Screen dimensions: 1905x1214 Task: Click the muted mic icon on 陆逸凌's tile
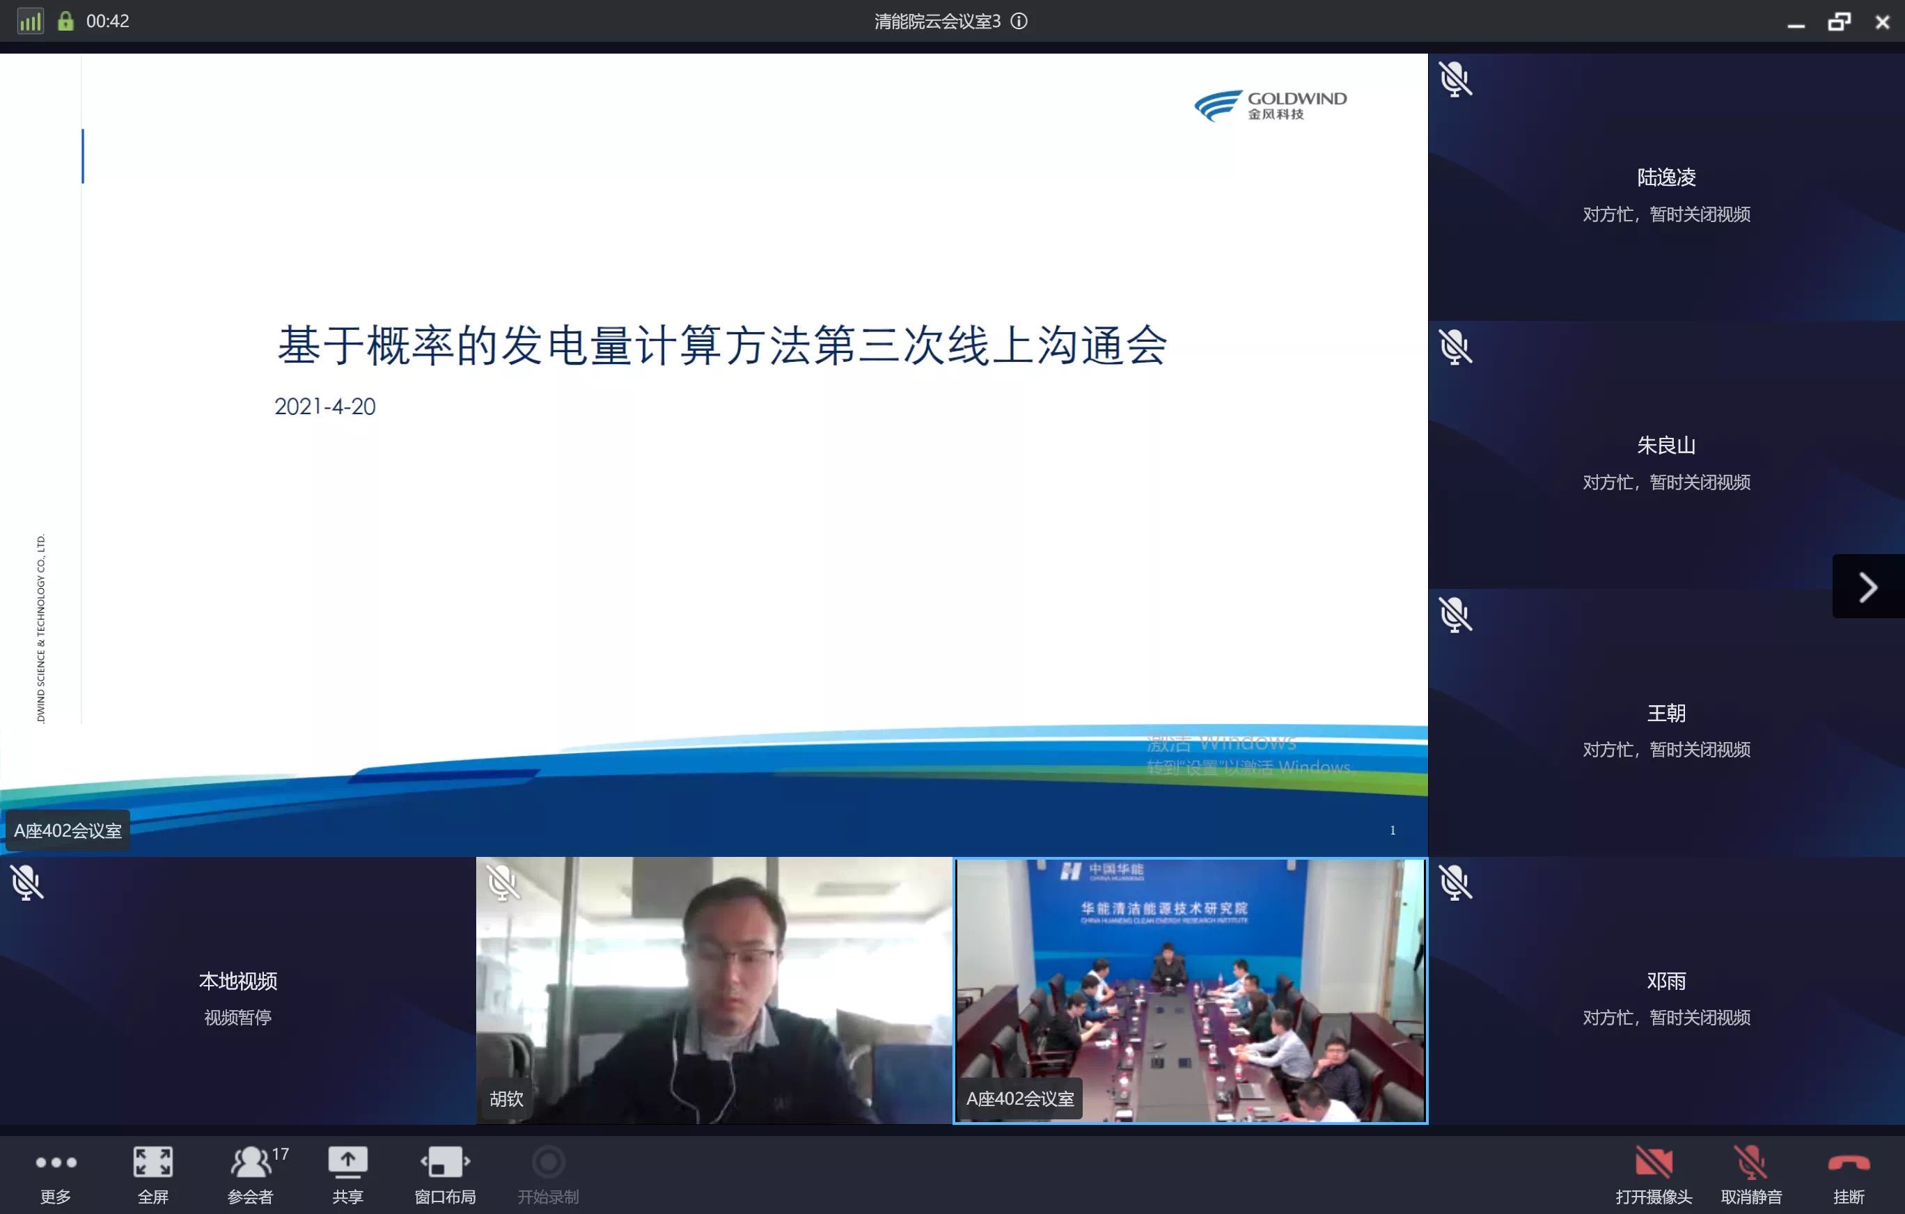tap(1455, 79)
